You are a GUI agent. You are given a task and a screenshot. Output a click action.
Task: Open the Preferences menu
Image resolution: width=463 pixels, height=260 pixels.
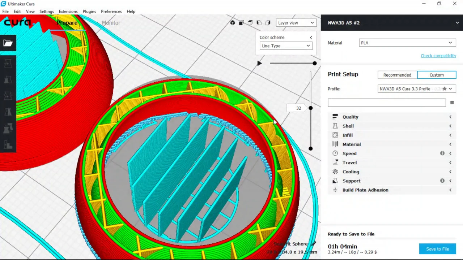pos(111,11)
